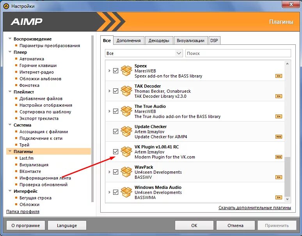Click the ADD badge on Update Checker row
The height and width of the screenshot is (236, 302).
point(279,137)
